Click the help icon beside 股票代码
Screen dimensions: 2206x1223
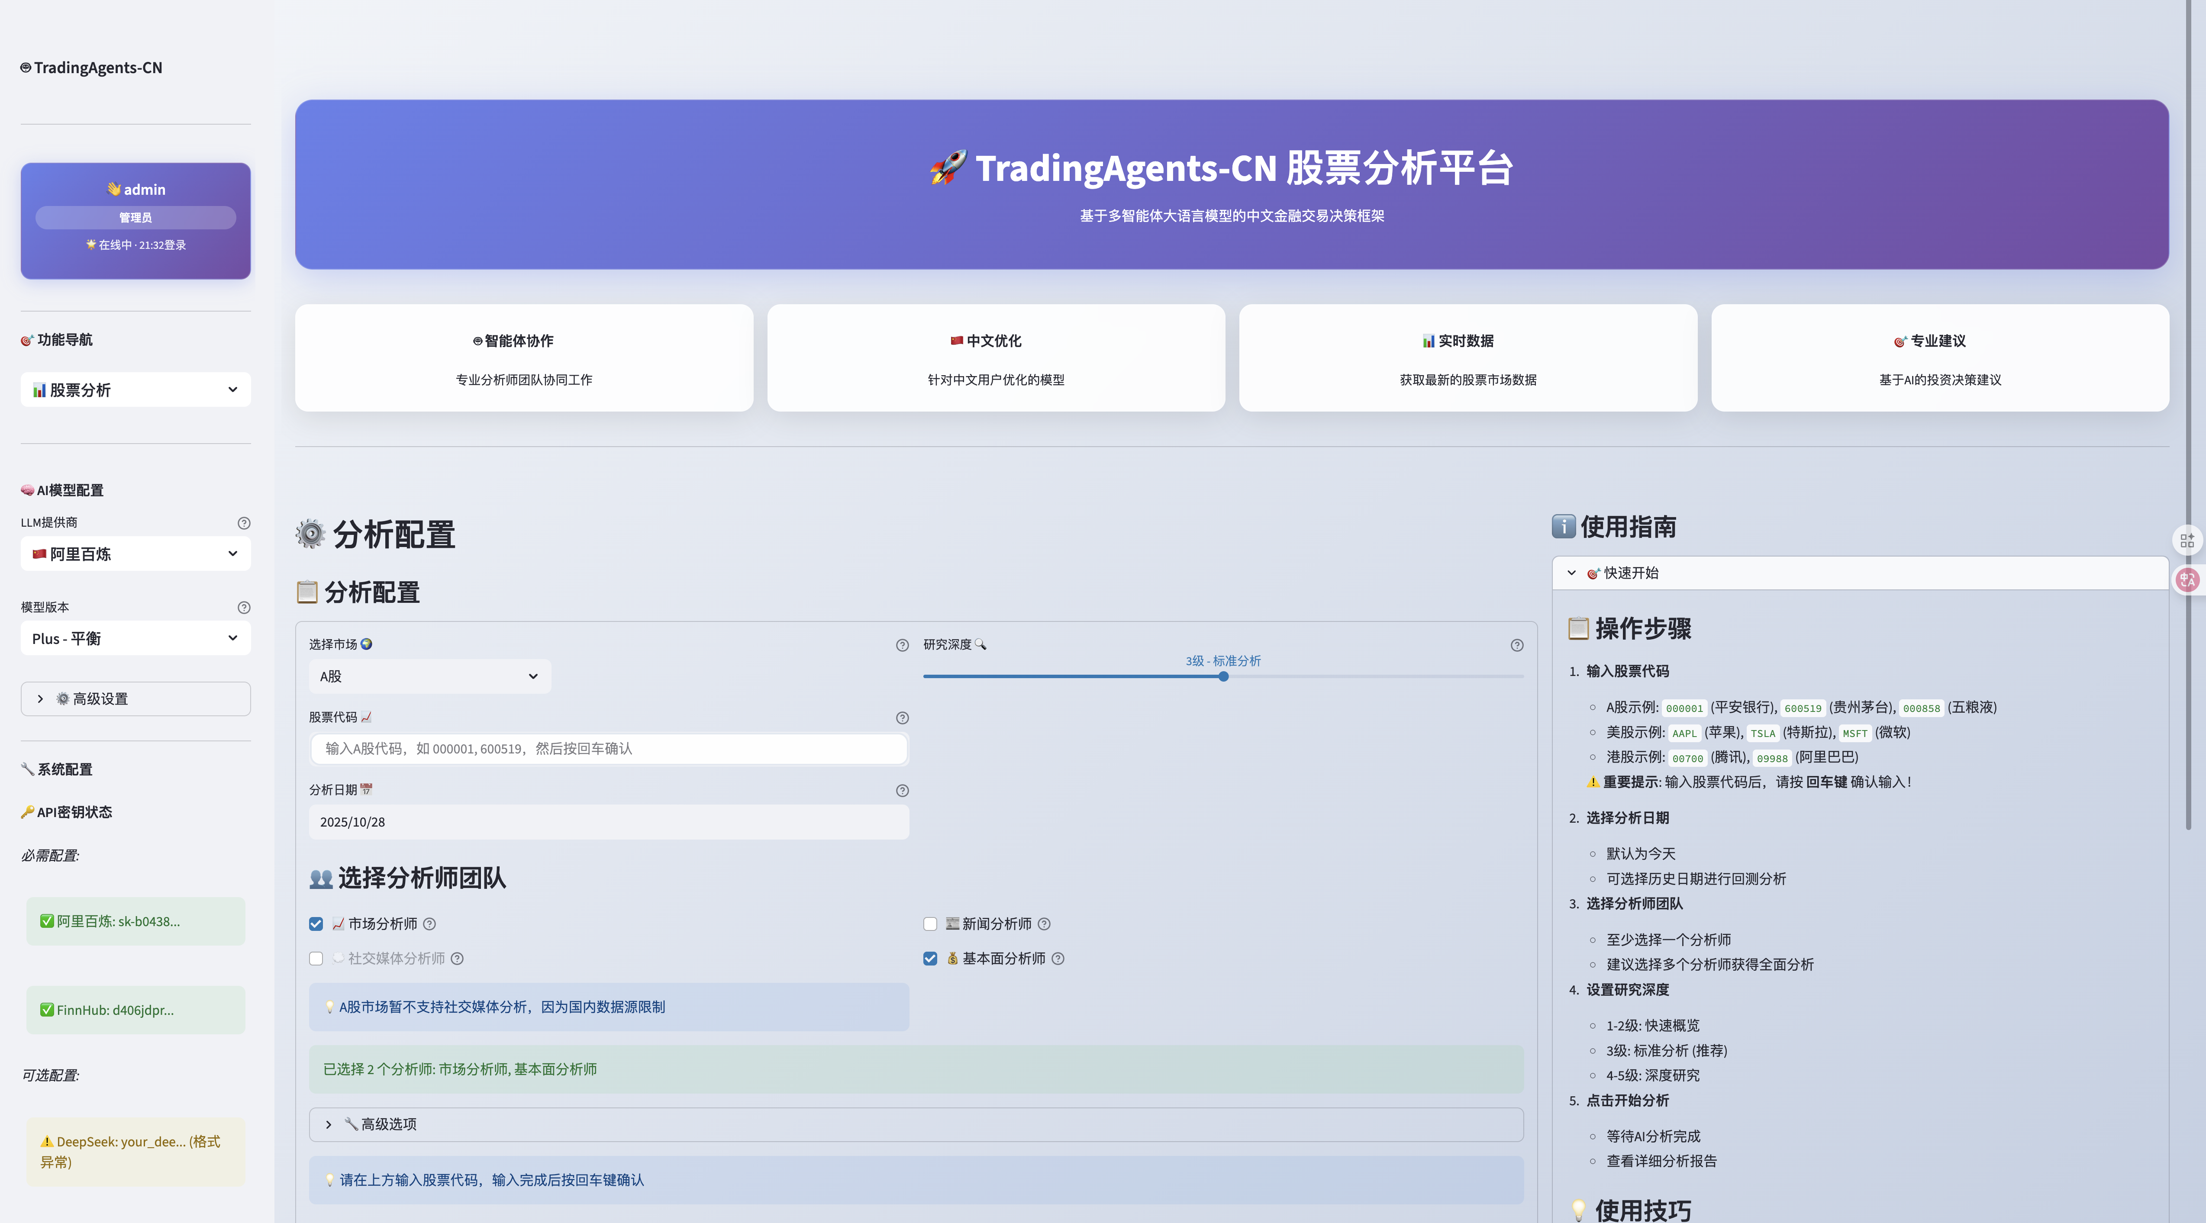coord(901,719)
